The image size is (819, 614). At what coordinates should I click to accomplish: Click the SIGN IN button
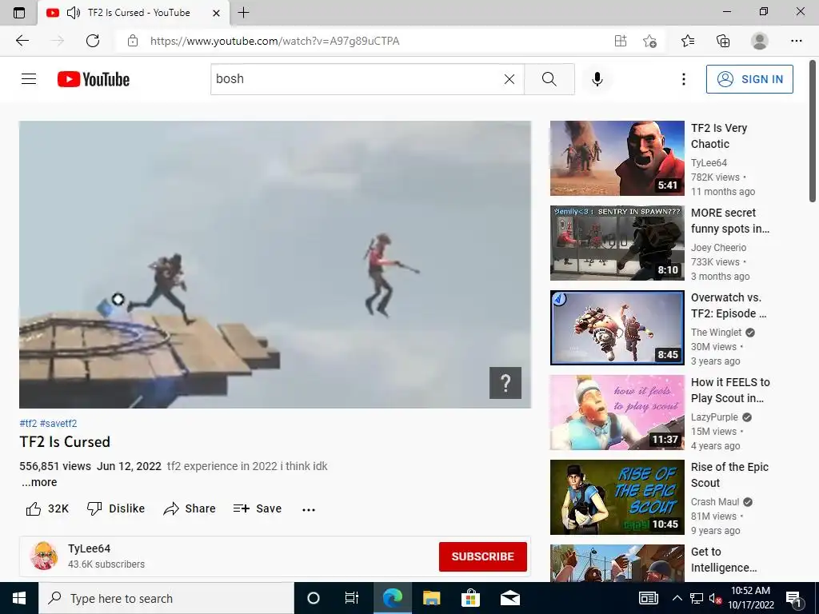[x=749, y=79]
